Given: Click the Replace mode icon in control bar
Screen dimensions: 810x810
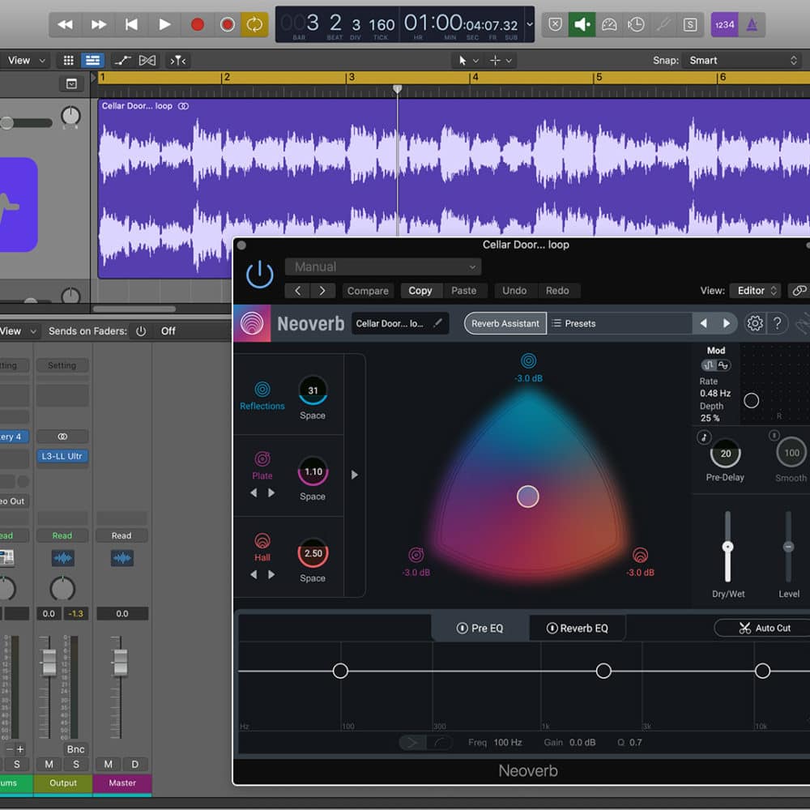Looking at the screenshot, I should [555, 24].
